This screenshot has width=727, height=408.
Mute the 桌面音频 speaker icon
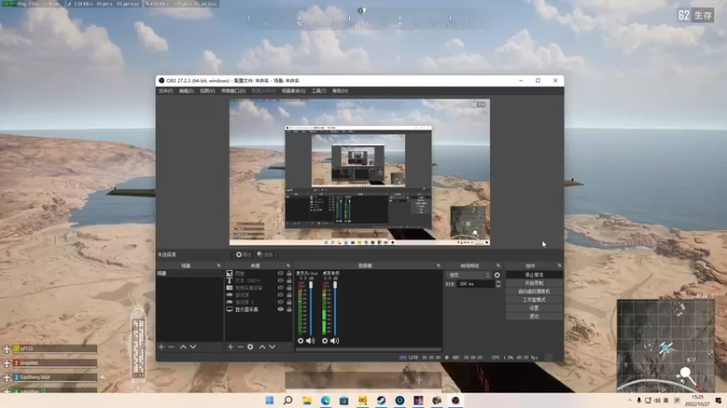point(334,341)
